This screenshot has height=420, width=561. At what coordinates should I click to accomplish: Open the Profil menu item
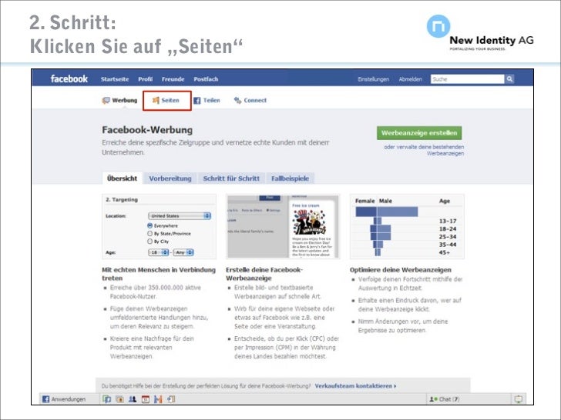pyautogui.click(x=146, y=79)
